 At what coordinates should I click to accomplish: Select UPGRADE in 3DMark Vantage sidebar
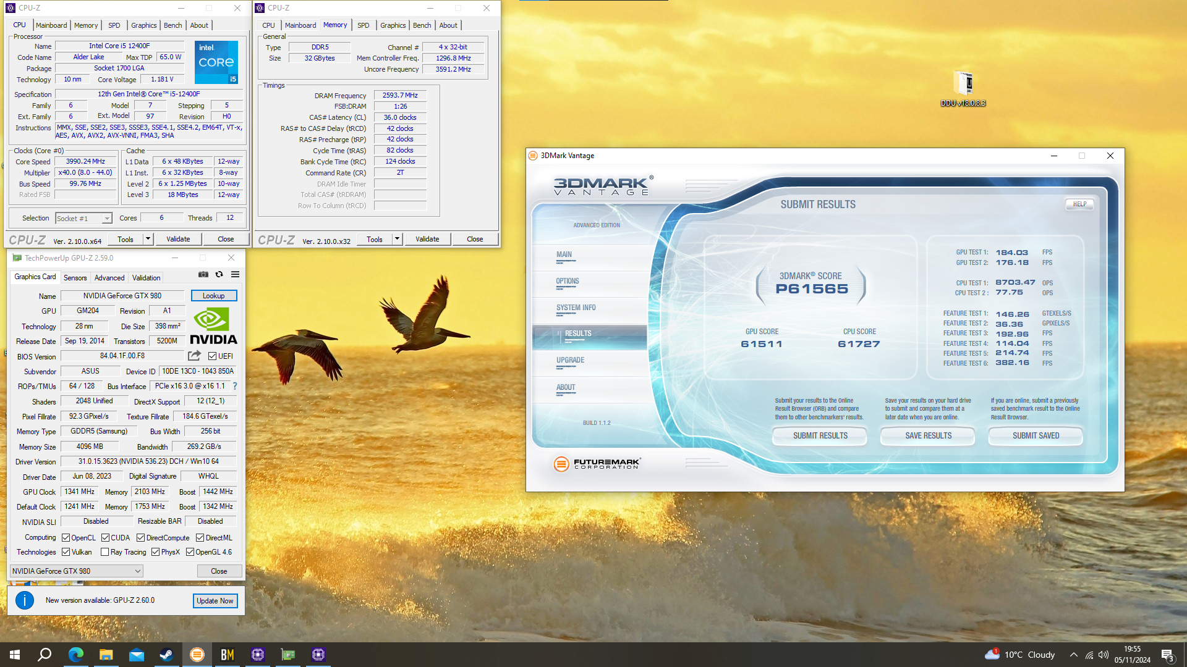click(570, 360)
